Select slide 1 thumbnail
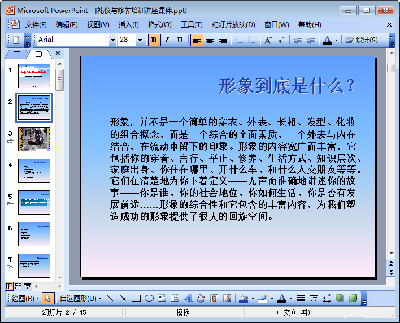Screen dimensions: 400x323 (34, 76)
